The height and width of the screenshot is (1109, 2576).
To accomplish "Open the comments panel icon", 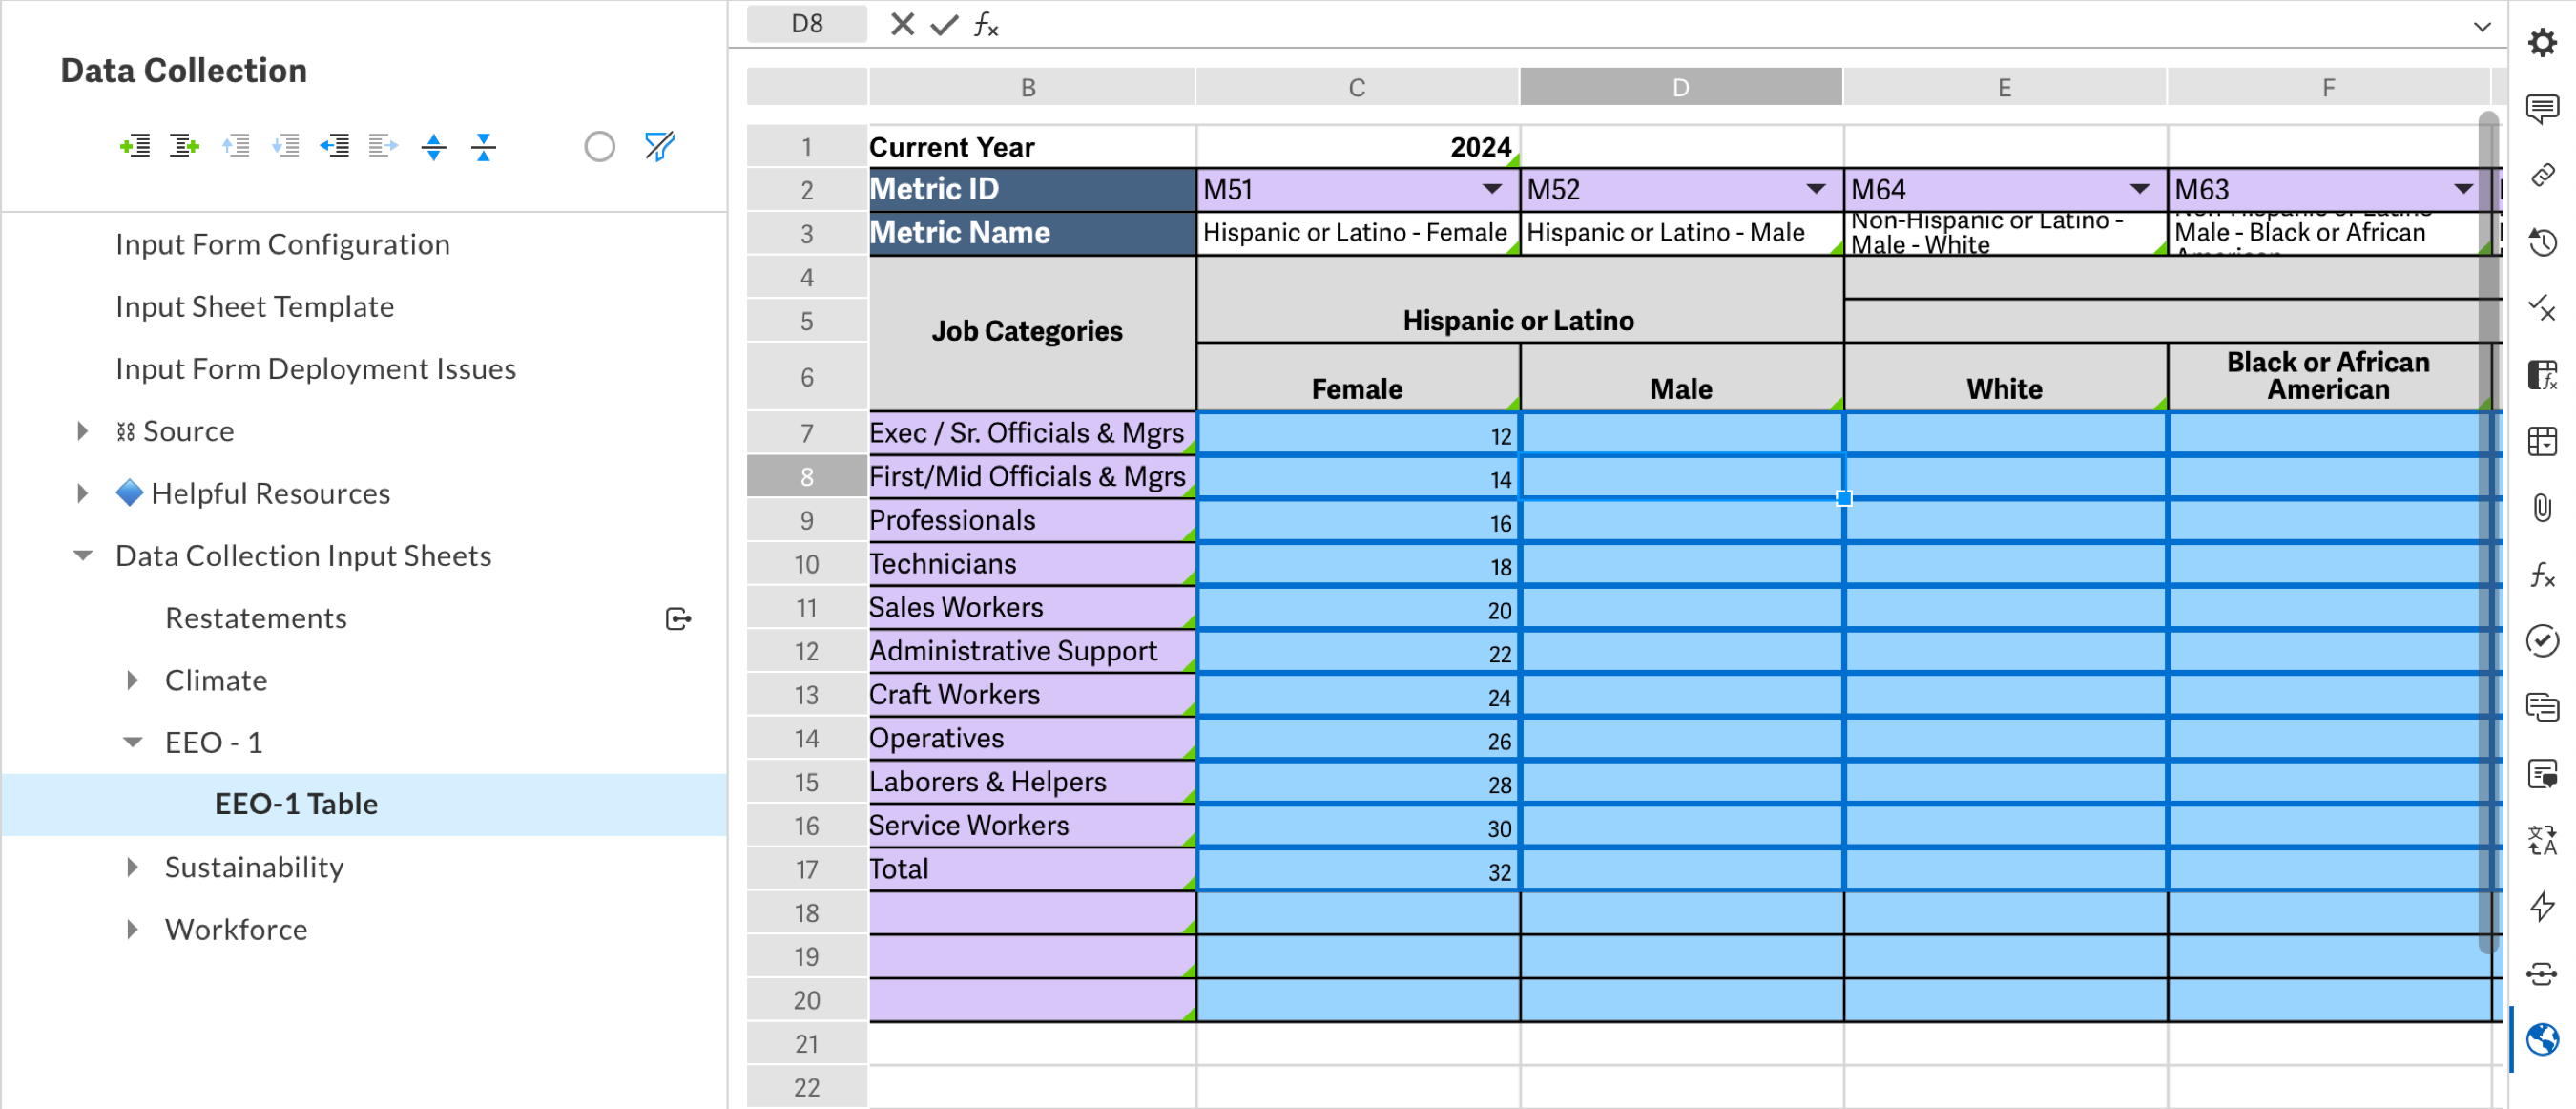I will (2541, 108).
